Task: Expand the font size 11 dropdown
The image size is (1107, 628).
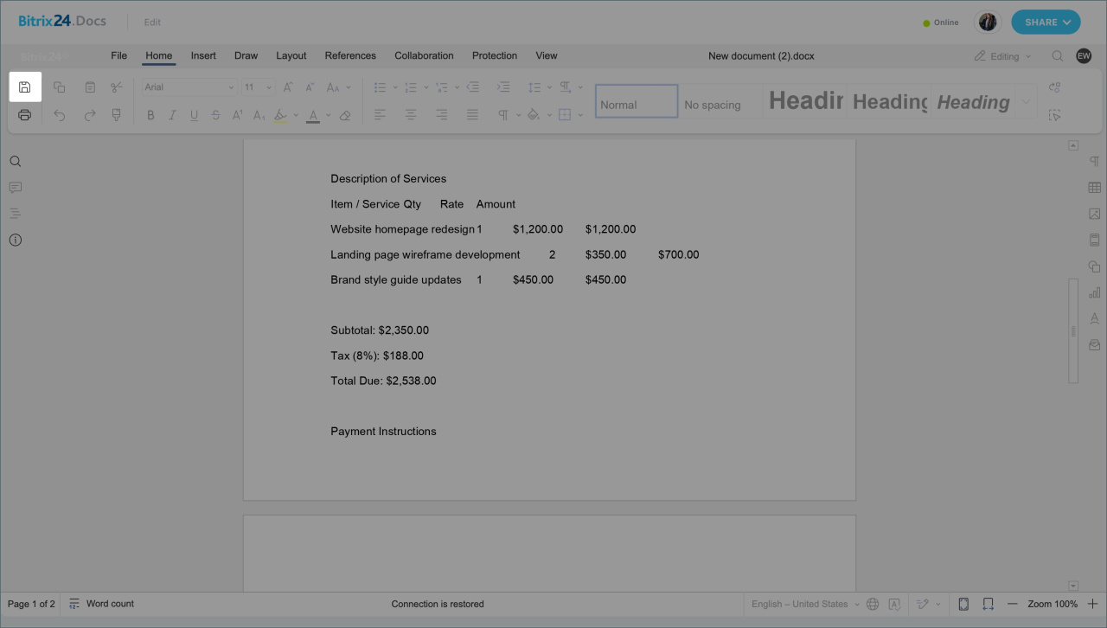Action: [269, 87]
